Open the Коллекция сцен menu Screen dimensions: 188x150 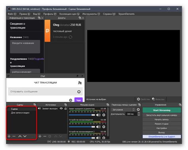coord(69,14)
